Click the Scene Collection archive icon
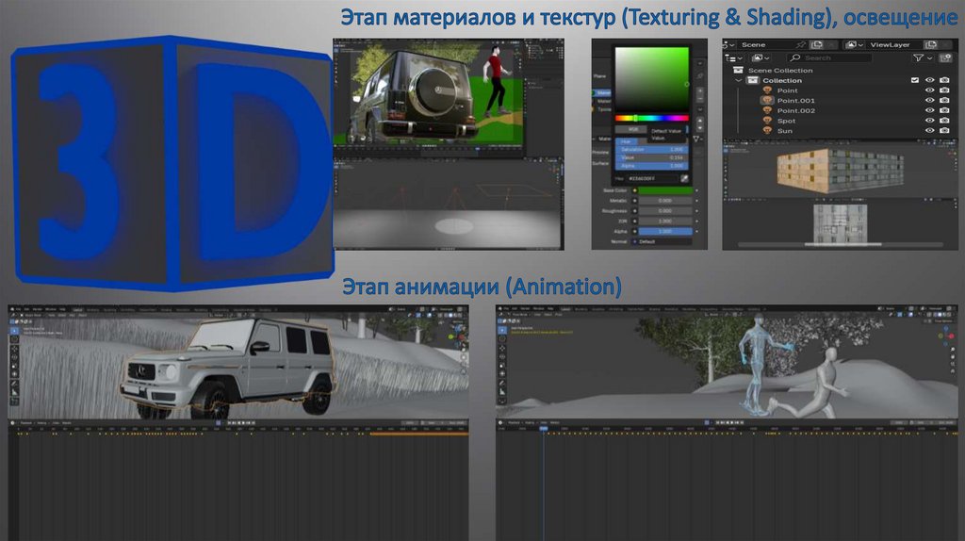The height and width of the screenshot is (541, 965). 738,70
